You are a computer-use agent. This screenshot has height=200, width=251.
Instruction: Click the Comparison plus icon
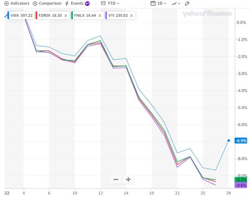pos(35,3)
